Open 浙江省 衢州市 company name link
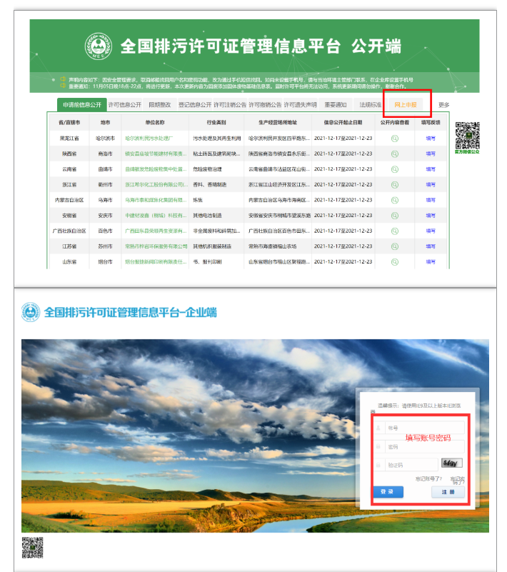 coord(156,184)
